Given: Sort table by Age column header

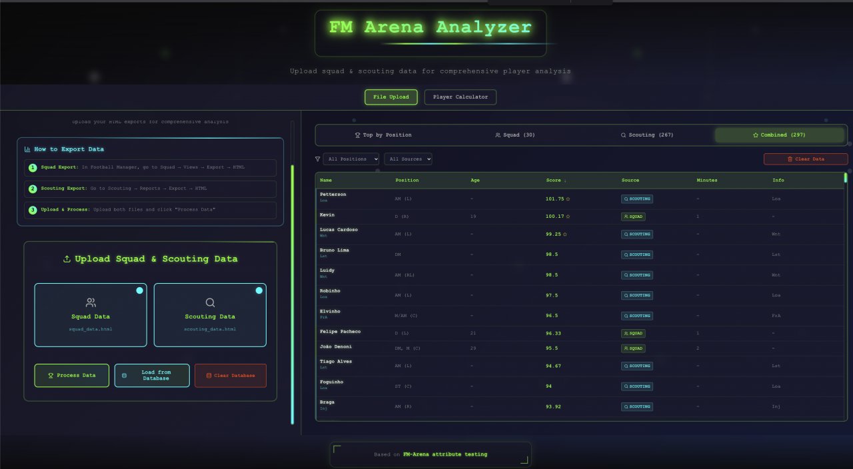Looking at the screenshot, I should point(474,180).
